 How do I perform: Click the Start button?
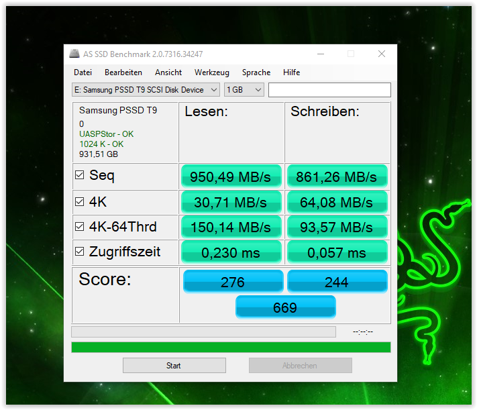point(174,365)
